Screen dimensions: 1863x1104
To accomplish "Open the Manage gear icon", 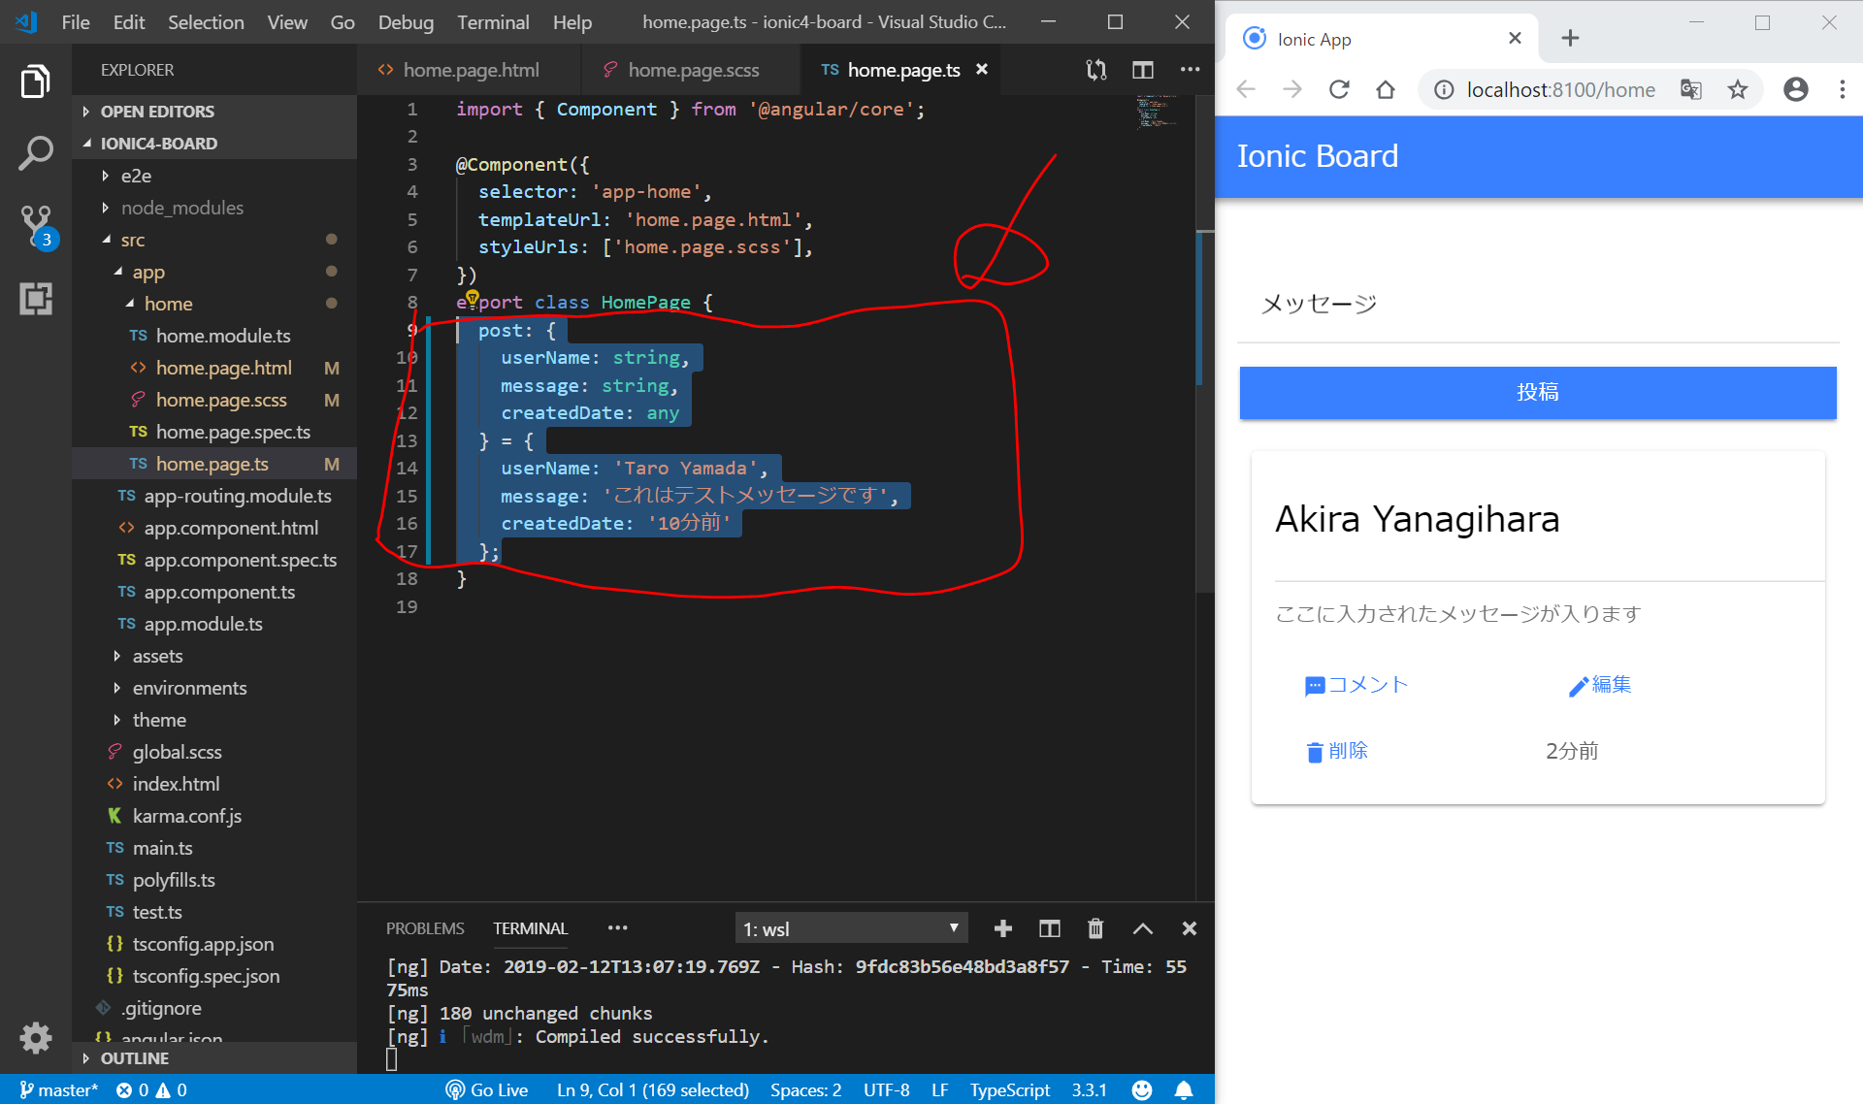I will click(x=36, y=1037).
